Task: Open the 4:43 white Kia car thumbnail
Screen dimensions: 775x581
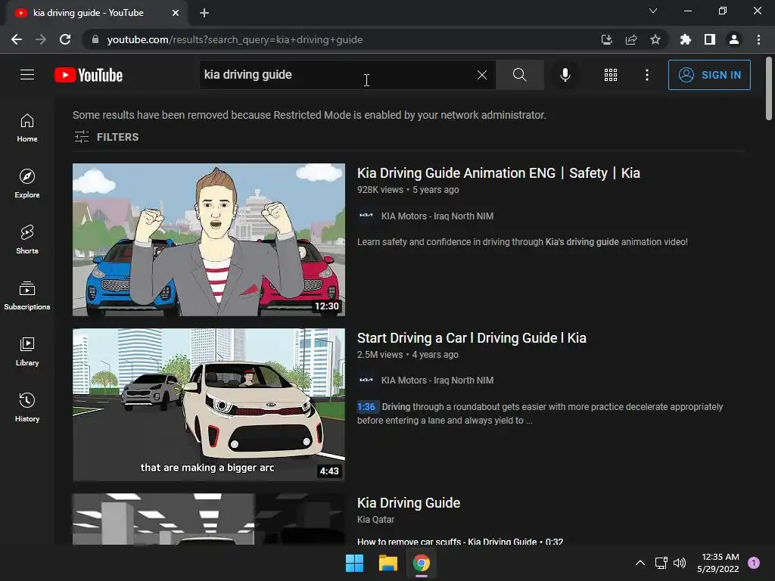Action: [x=209, y=405]
